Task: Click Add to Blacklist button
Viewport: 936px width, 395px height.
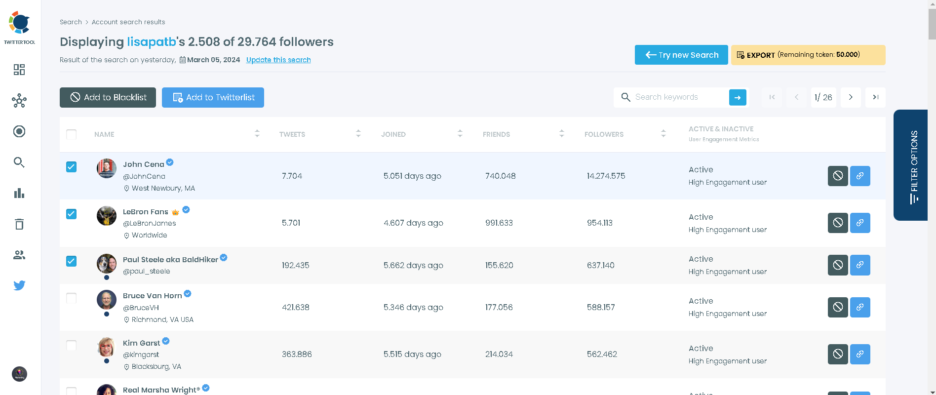Action: [x=108, y=97]
